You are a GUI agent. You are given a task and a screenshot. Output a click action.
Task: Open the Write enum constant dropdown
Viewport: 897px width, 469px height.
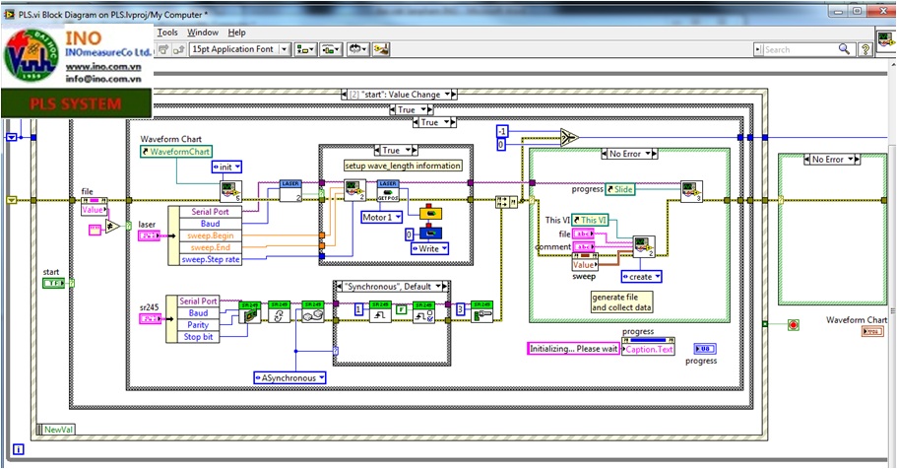click(430, 248)
